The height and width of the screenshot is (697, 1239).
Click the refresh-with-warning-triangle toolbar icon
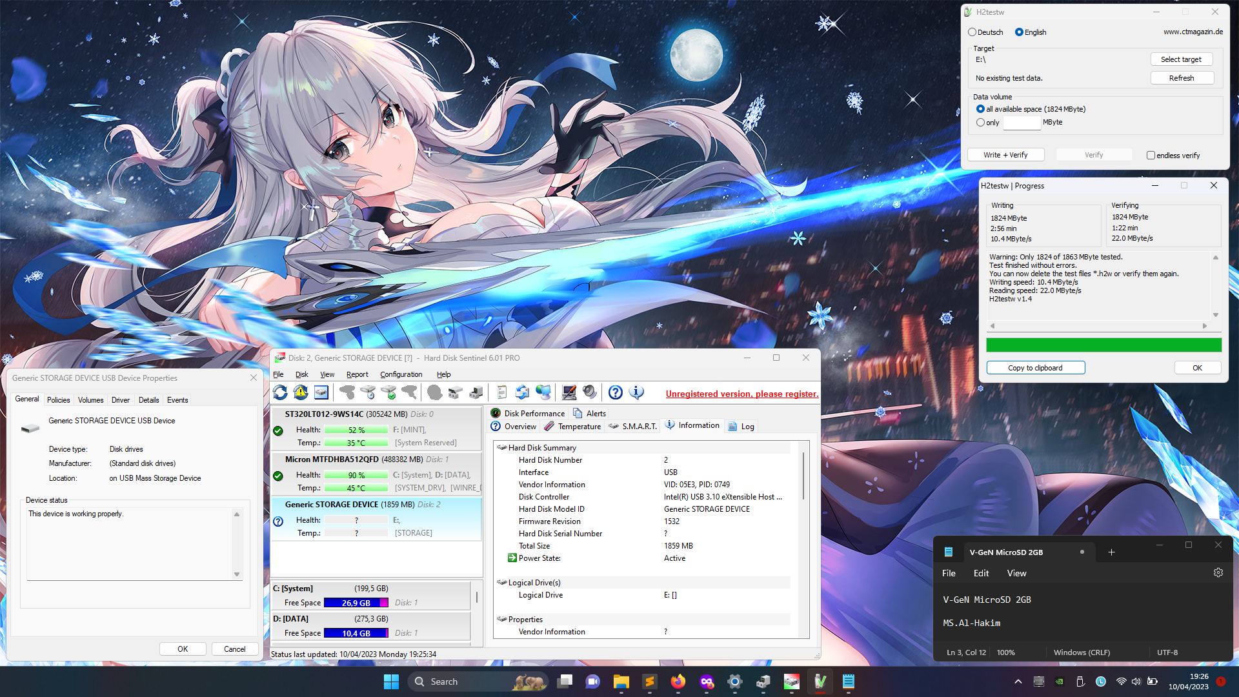tap(301, 392)
